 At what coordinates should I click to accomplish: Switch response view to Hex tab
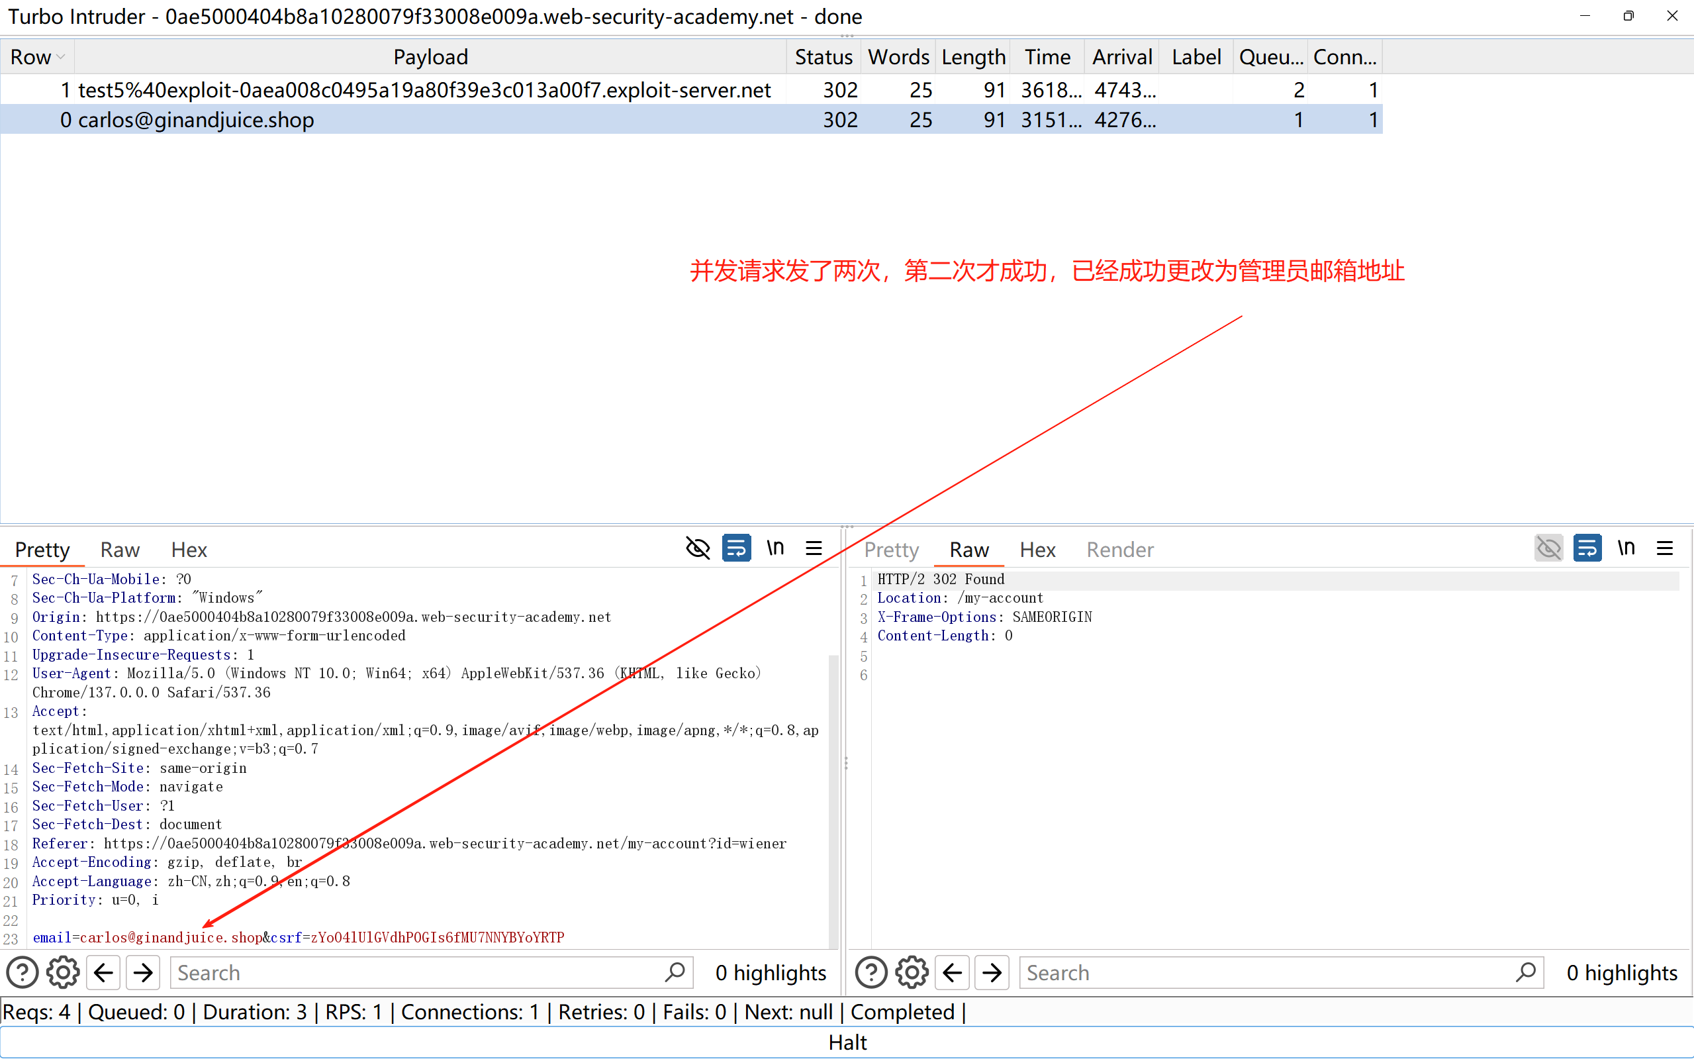1037,550
